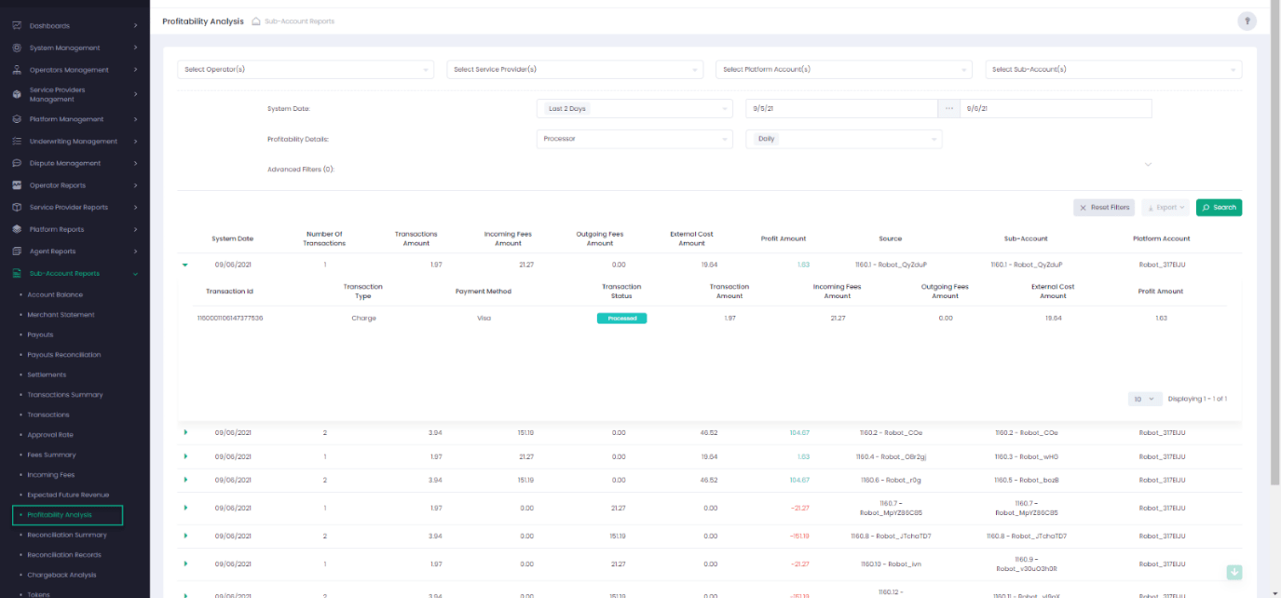Open the Last 2 Days date dropdown
The height and width of the screenshot is (598, 1281).
(x=634, y=109)
